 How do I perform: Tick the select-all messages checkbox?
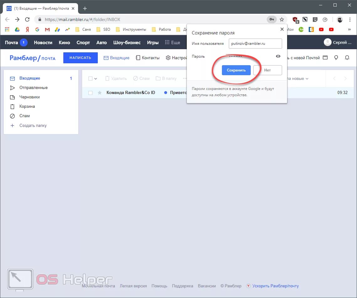pos(90,79)
